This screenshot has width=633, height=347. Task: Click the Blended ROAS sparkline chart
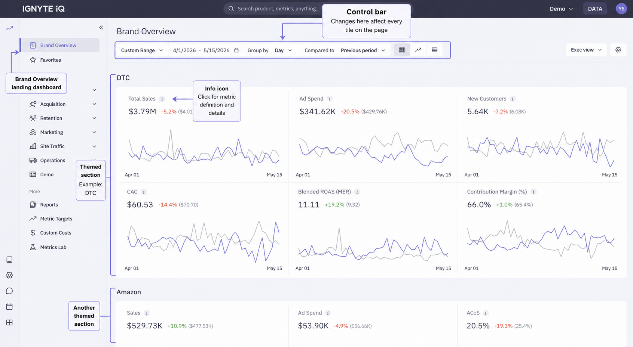pyautogui.click(x=373, y=244)
